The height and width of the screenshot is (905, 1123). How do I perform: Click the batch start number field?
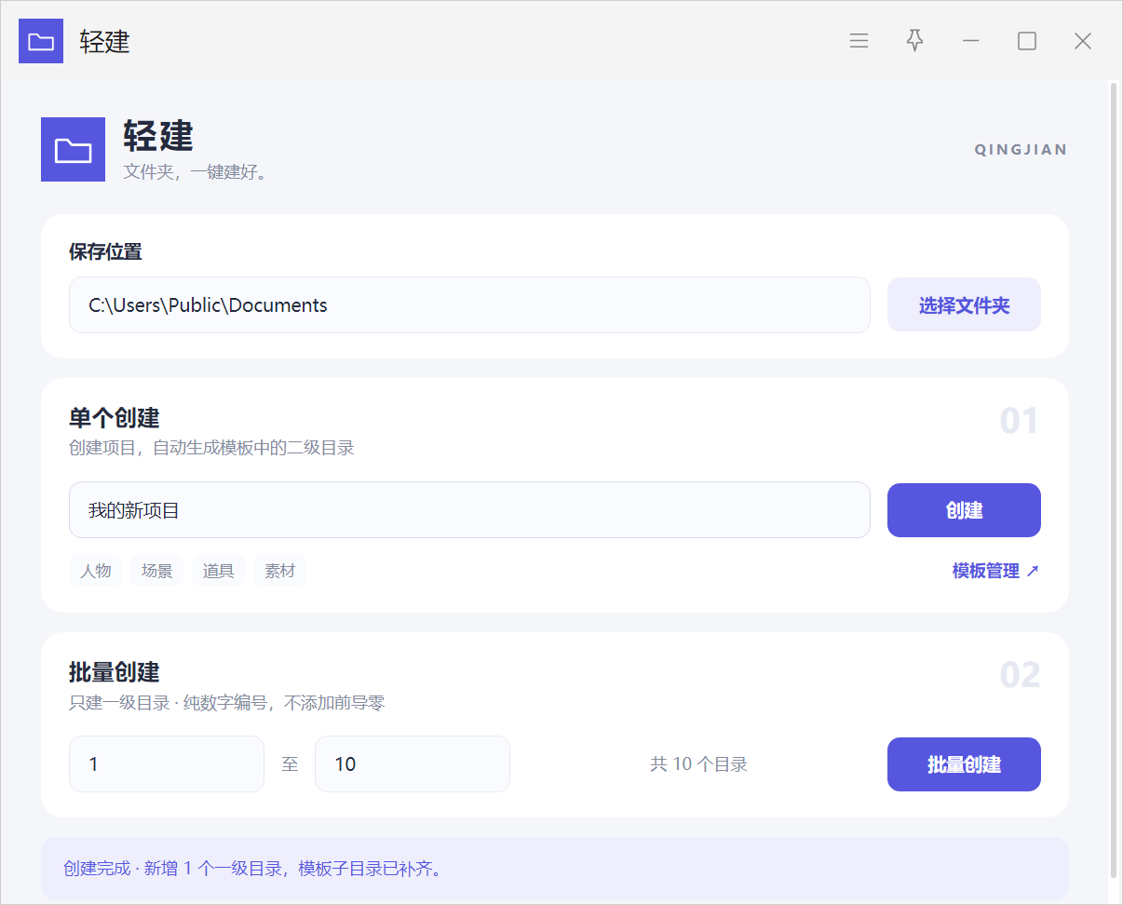click(167, 764)
